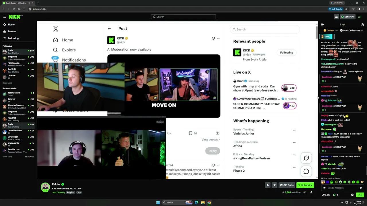This screenshot has height=206, width=367.
Task: Click BlackCoffeeSlots on the gift leaderboard
Action: pyautogui.click(x=352, y=30)
